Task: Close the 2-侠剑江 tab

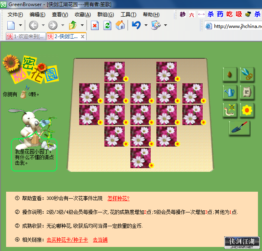Action: click(x=82, y=37)
